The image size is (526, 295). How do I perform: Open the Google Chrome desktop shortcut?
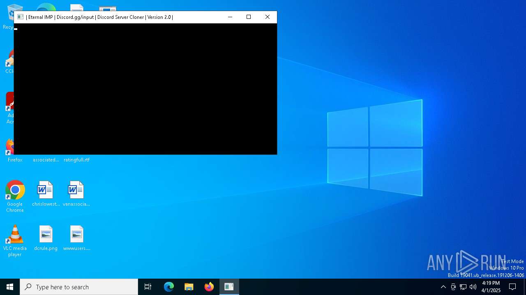15,196
